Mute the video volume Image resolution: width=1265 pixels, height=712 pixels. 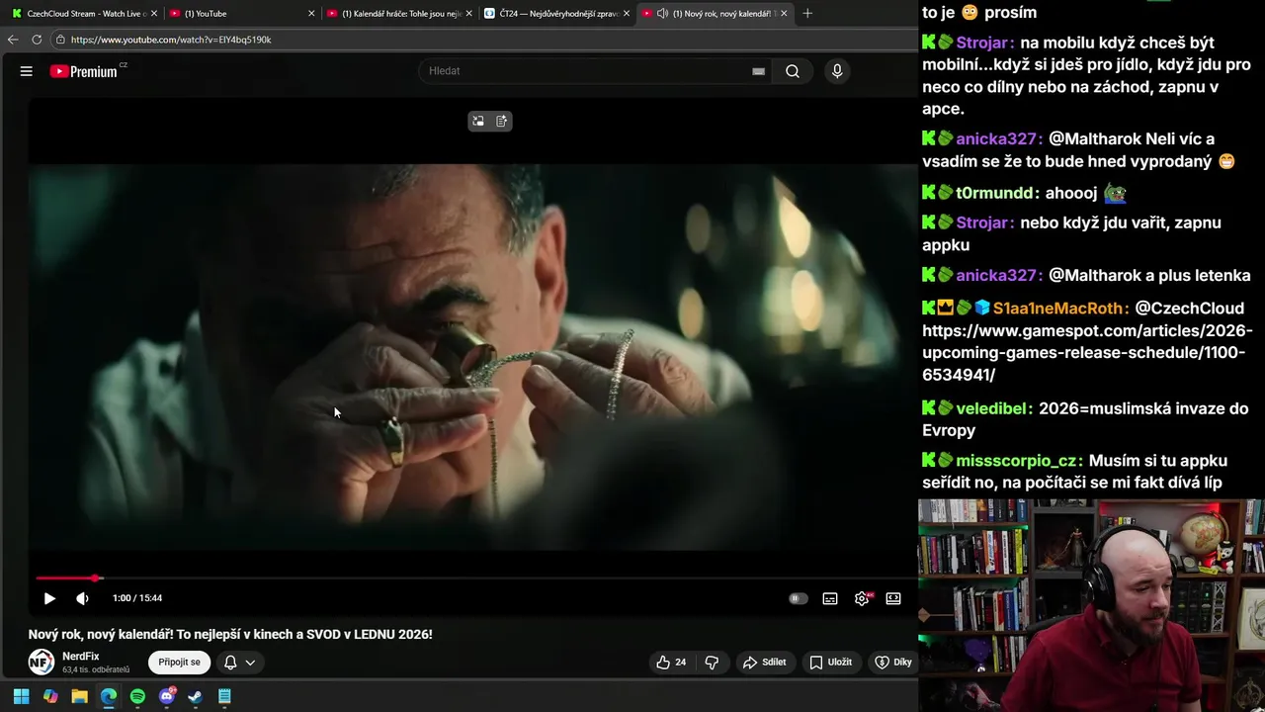coord(82,598)
